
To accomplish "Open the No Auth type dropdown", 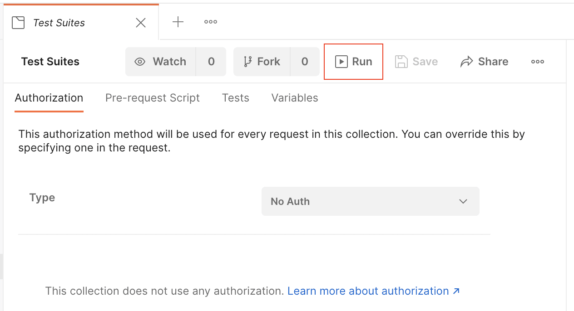I will click(363, 201).
